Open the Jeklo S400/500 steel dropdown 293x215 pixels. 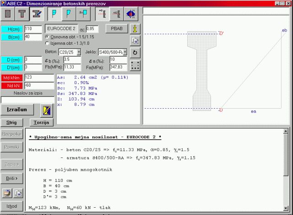[x=126, y=52]
